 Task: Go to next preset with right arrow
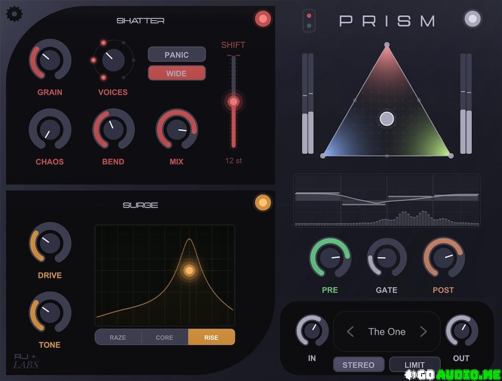coord(423,331)
